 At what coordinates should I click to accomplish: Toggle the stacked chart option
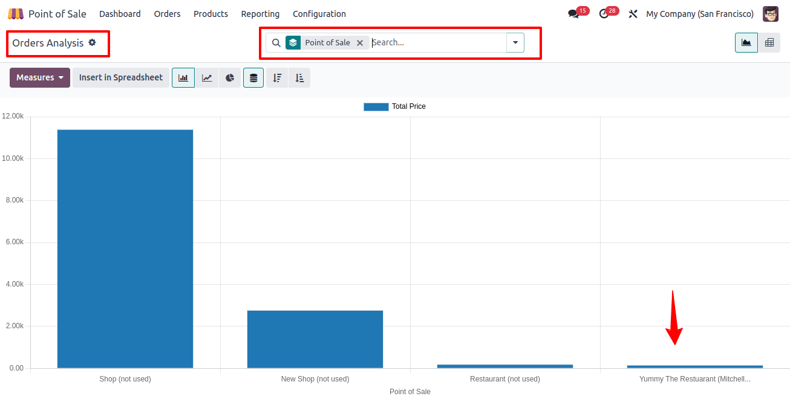click(x=253, y=77)
